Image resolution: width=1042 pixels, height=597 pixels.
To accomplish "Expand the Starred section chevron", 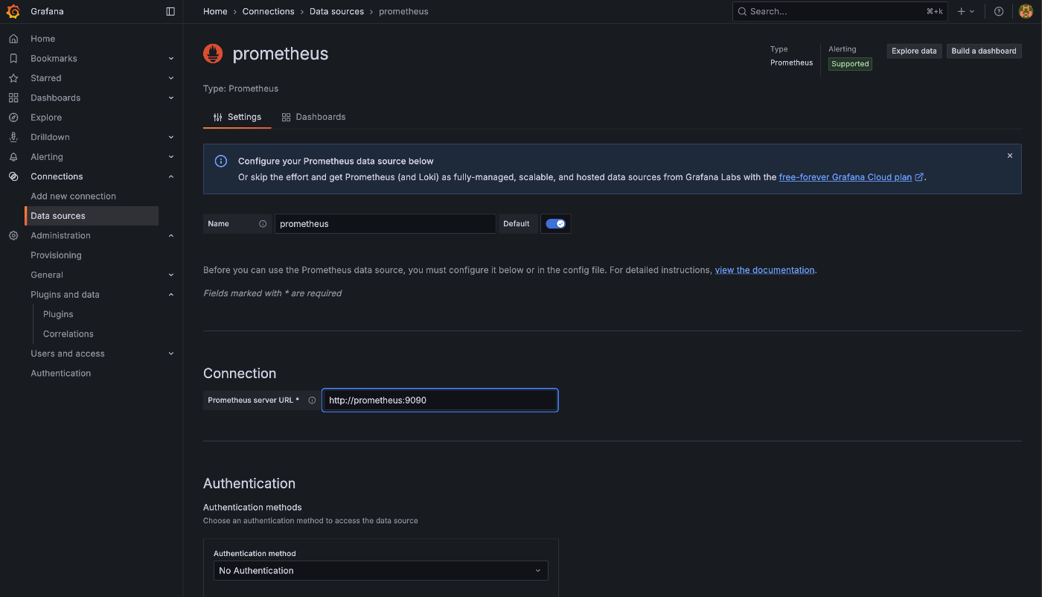I will (171, 78).
